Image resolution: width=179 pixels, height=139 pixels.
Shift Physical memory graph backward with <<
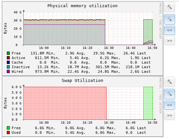click(170, 30)
